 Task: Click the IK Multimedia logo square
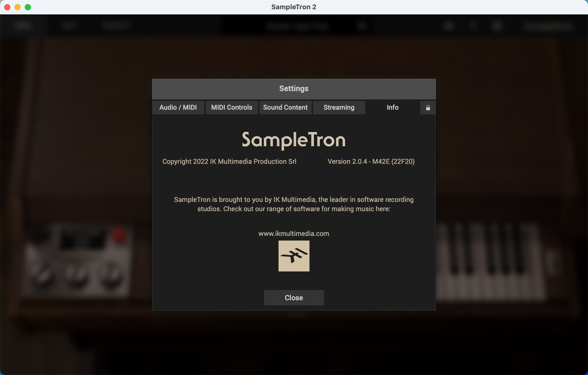coord(294,256)
